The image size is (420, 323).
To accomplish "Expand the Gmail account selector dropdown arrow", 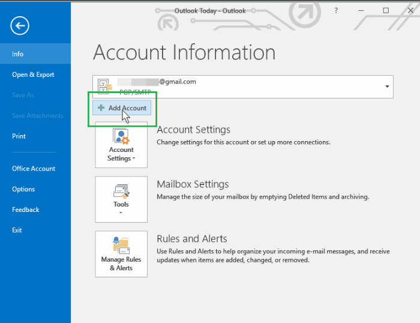I will click(386, 87).
